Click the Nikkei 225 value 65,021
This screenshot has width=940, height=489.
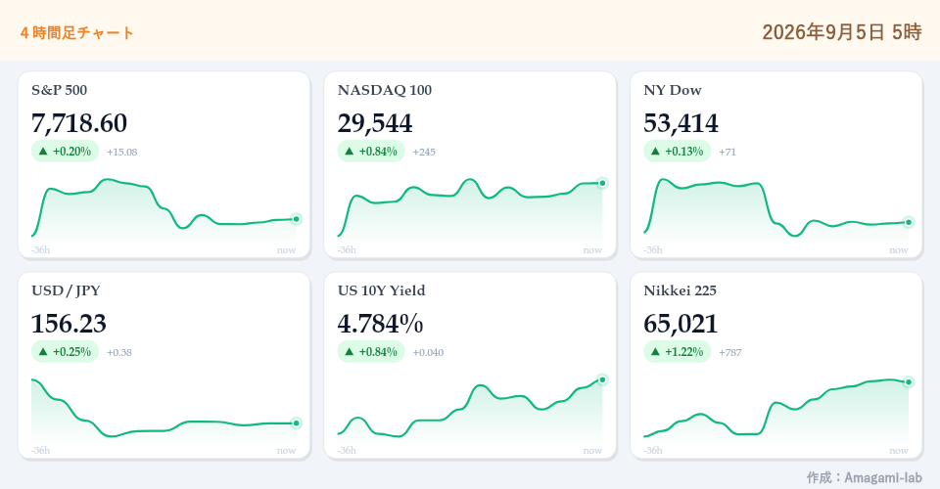(681, 324)
